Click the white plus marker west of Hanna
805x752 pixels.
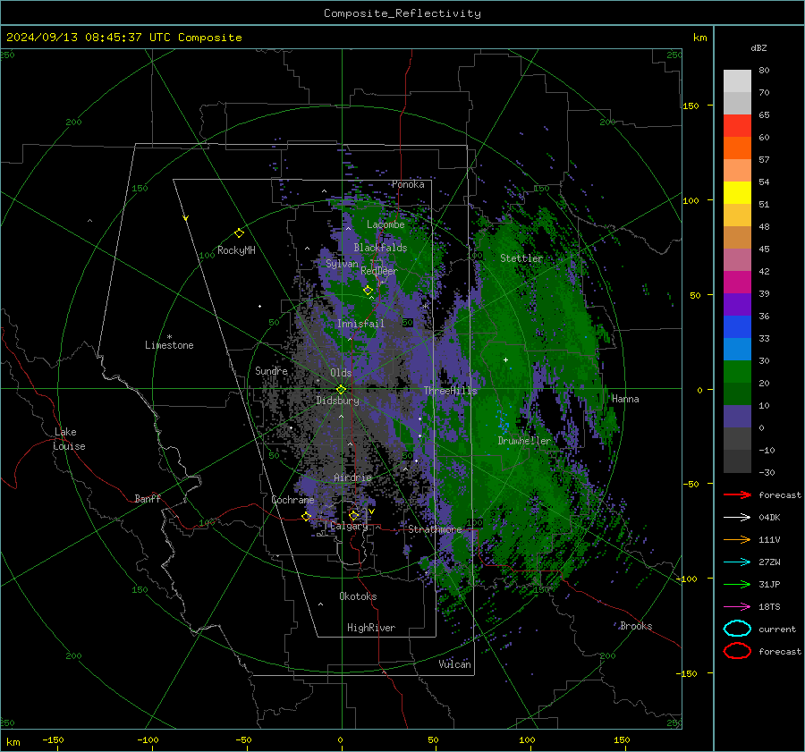click(x=505, y=360)
